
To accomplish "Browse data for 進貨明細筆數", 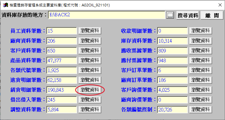I will click(x=90, y=80).
